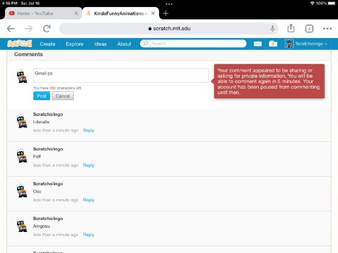Image resolution: width=338 pixels, height=253 pixels.
Task: Open the browser three-dot menu
Action: pyautogui.click(x=327, y=29)
